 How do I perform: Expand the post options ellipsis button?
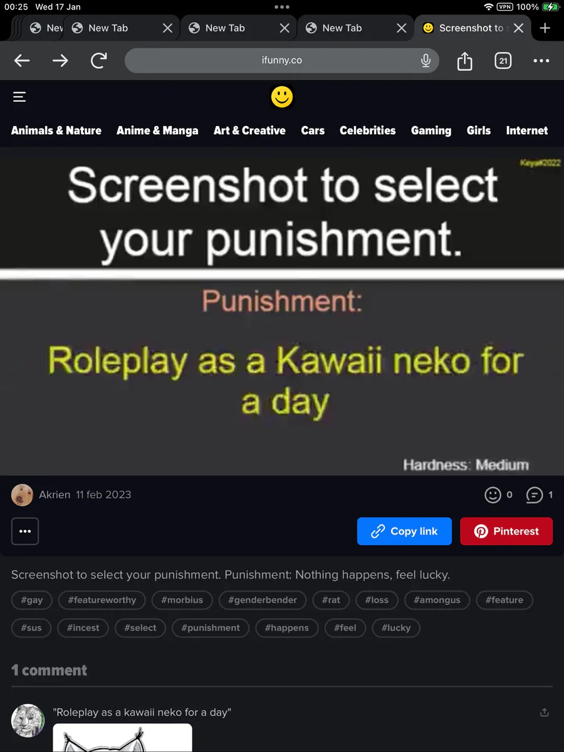25,531
